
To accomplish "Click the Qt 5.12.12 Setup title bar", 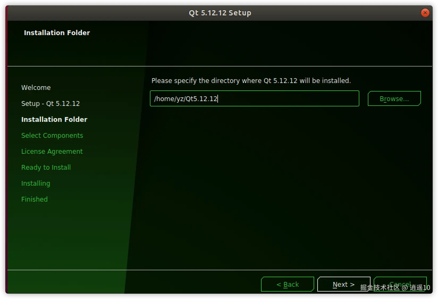I will pyautogui.click(x=220, y=13).
